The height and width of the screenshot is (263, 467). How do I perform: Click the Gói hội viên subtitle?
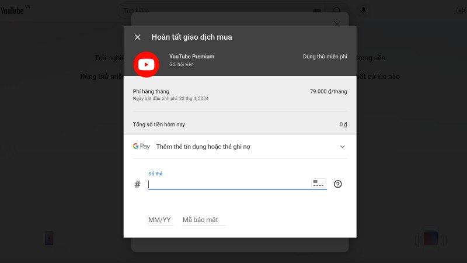(x=182, y=64)
